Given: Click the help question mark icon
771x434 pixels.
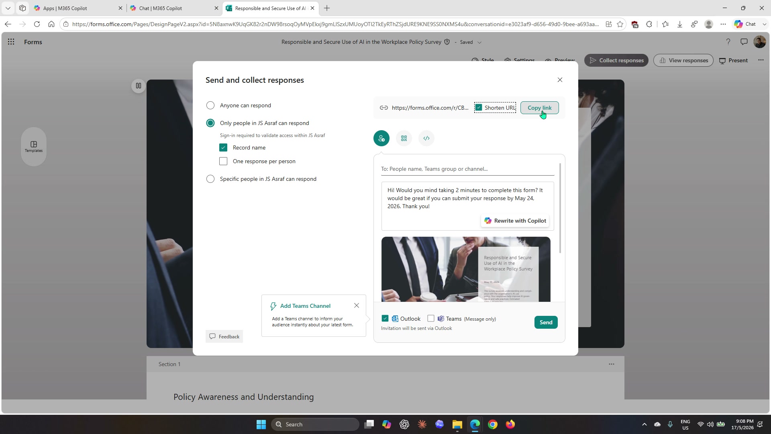Looking at the screenshot, I should click(x=728, y=42).
